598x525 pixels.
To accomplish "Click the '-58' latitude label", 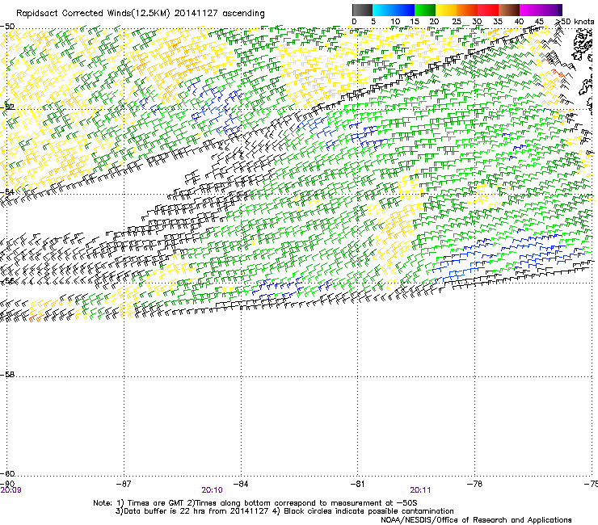I will tap(7, 375).
